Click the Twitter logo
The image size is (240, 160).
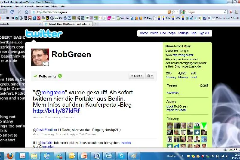point(44,34)
